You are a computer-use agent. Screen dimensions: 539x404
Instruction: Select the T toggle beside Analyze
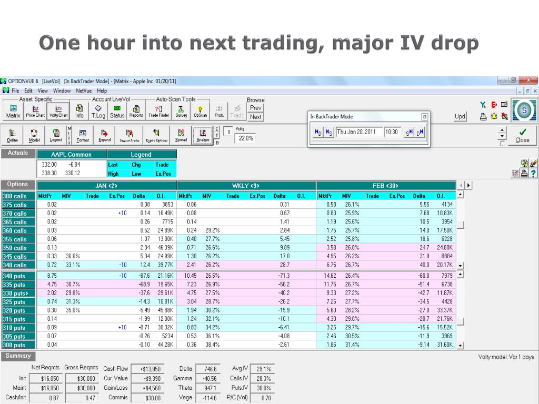coord(217,136)
